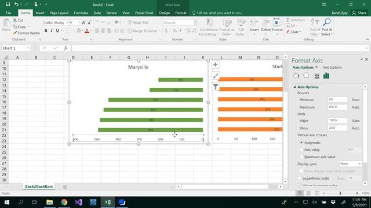The height and width of the screenshot is (208, 371).
Task: Click the Share button
Action: click(x=359, y=13)
